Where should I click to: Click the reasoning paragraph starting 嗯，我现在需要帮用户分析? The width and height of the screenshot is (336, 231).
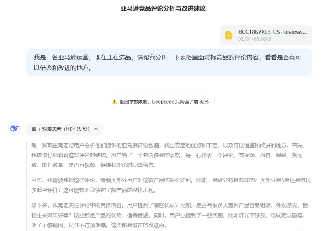(x=168, y=155)
